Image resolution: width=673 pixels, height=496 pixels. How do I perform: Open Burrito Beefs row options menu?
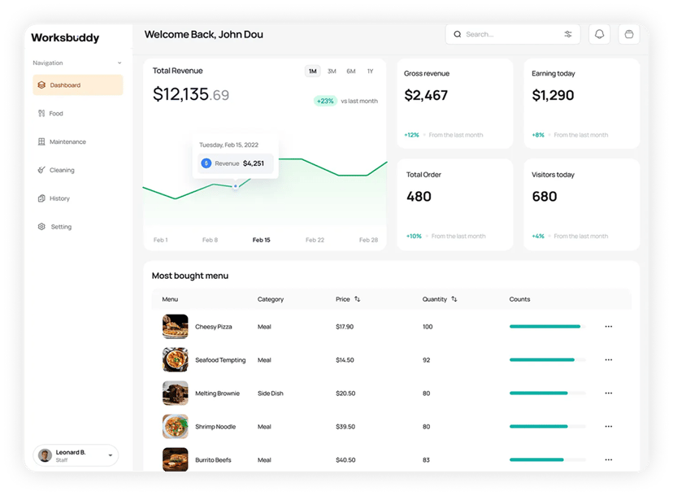point(609,460)
